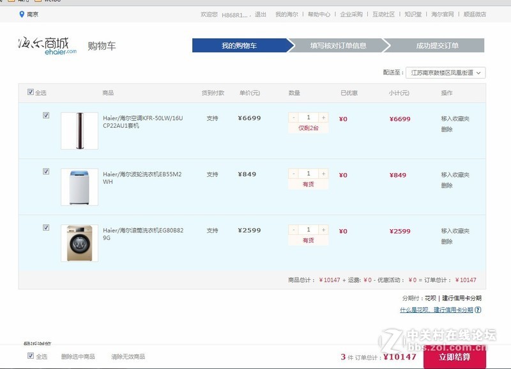The width and height of the screenshot is (511, 369).
Task: Click the Nanjing location pin icon
Action: point(22,14)
